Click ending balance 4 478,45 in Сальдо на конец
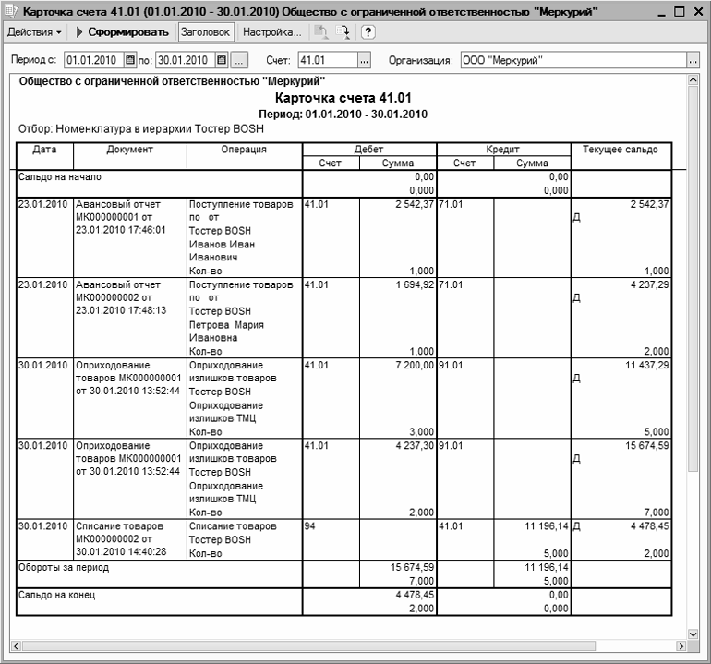 pos(415,595)
